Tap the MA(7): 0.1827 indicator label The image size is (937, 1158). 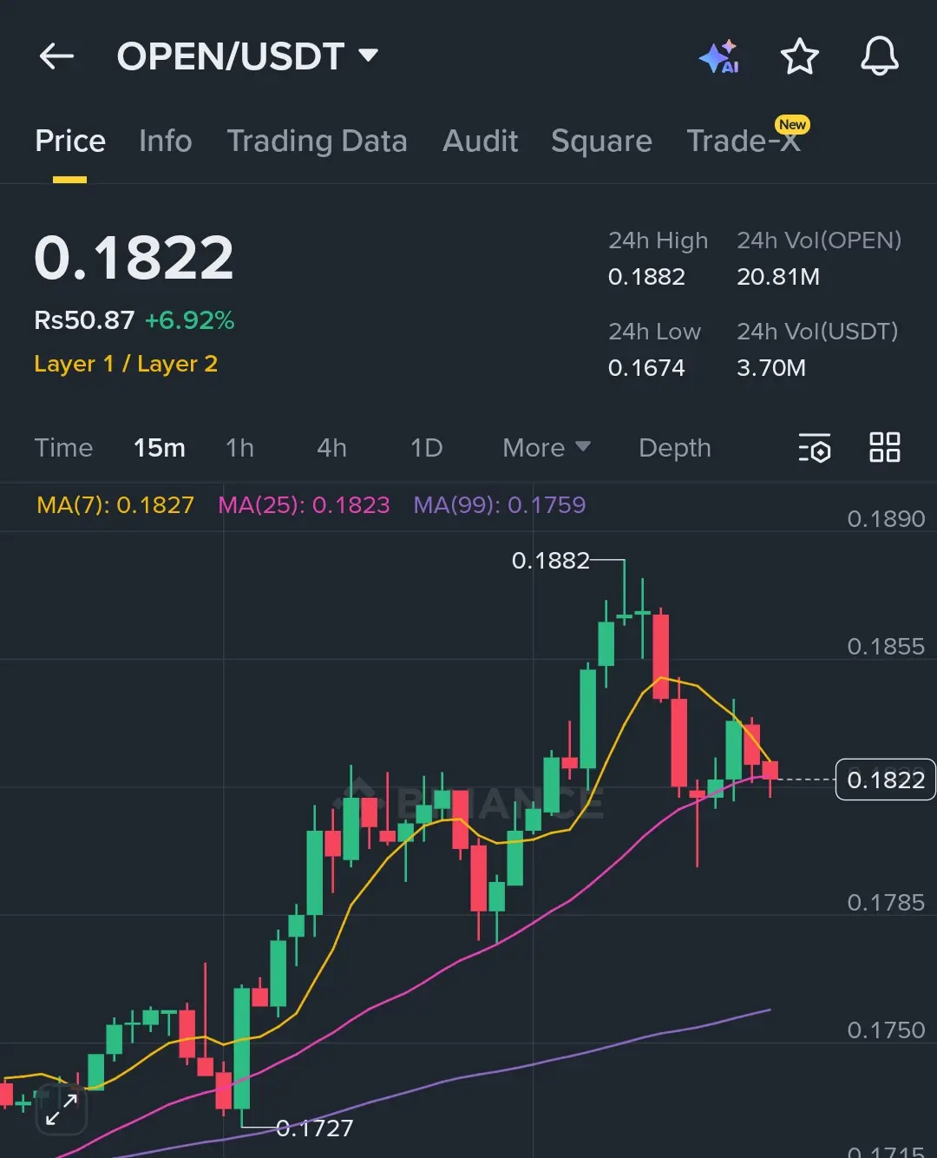pyautogui.click(x=115, y=505)
